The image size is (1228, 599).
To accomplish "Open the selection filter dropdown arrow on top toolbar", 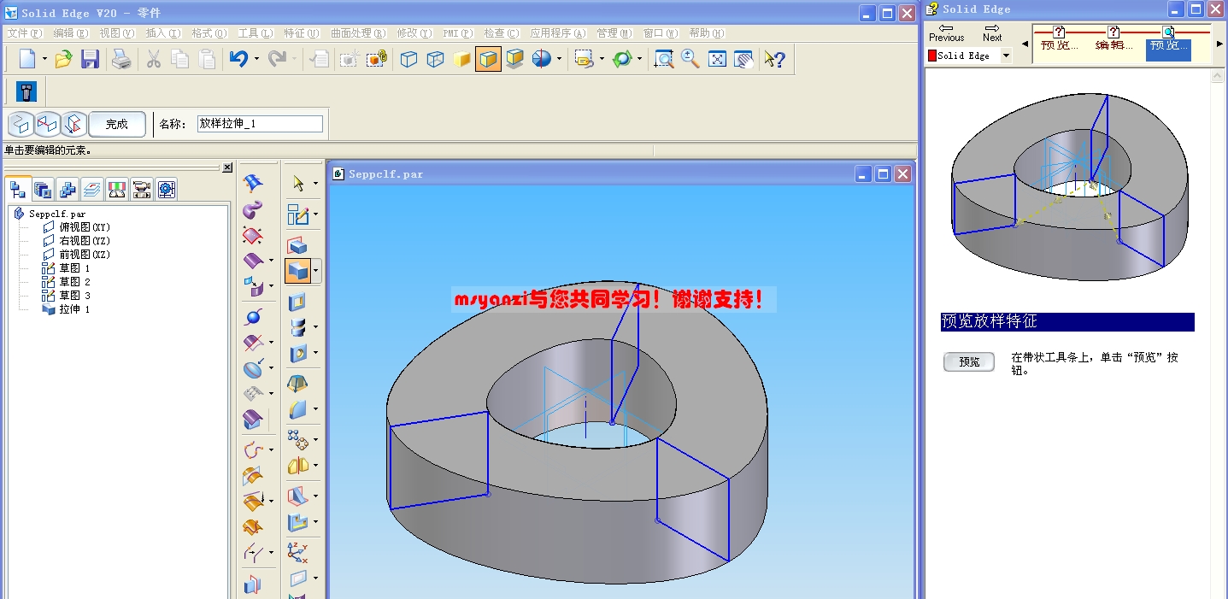I will [602, 60].
